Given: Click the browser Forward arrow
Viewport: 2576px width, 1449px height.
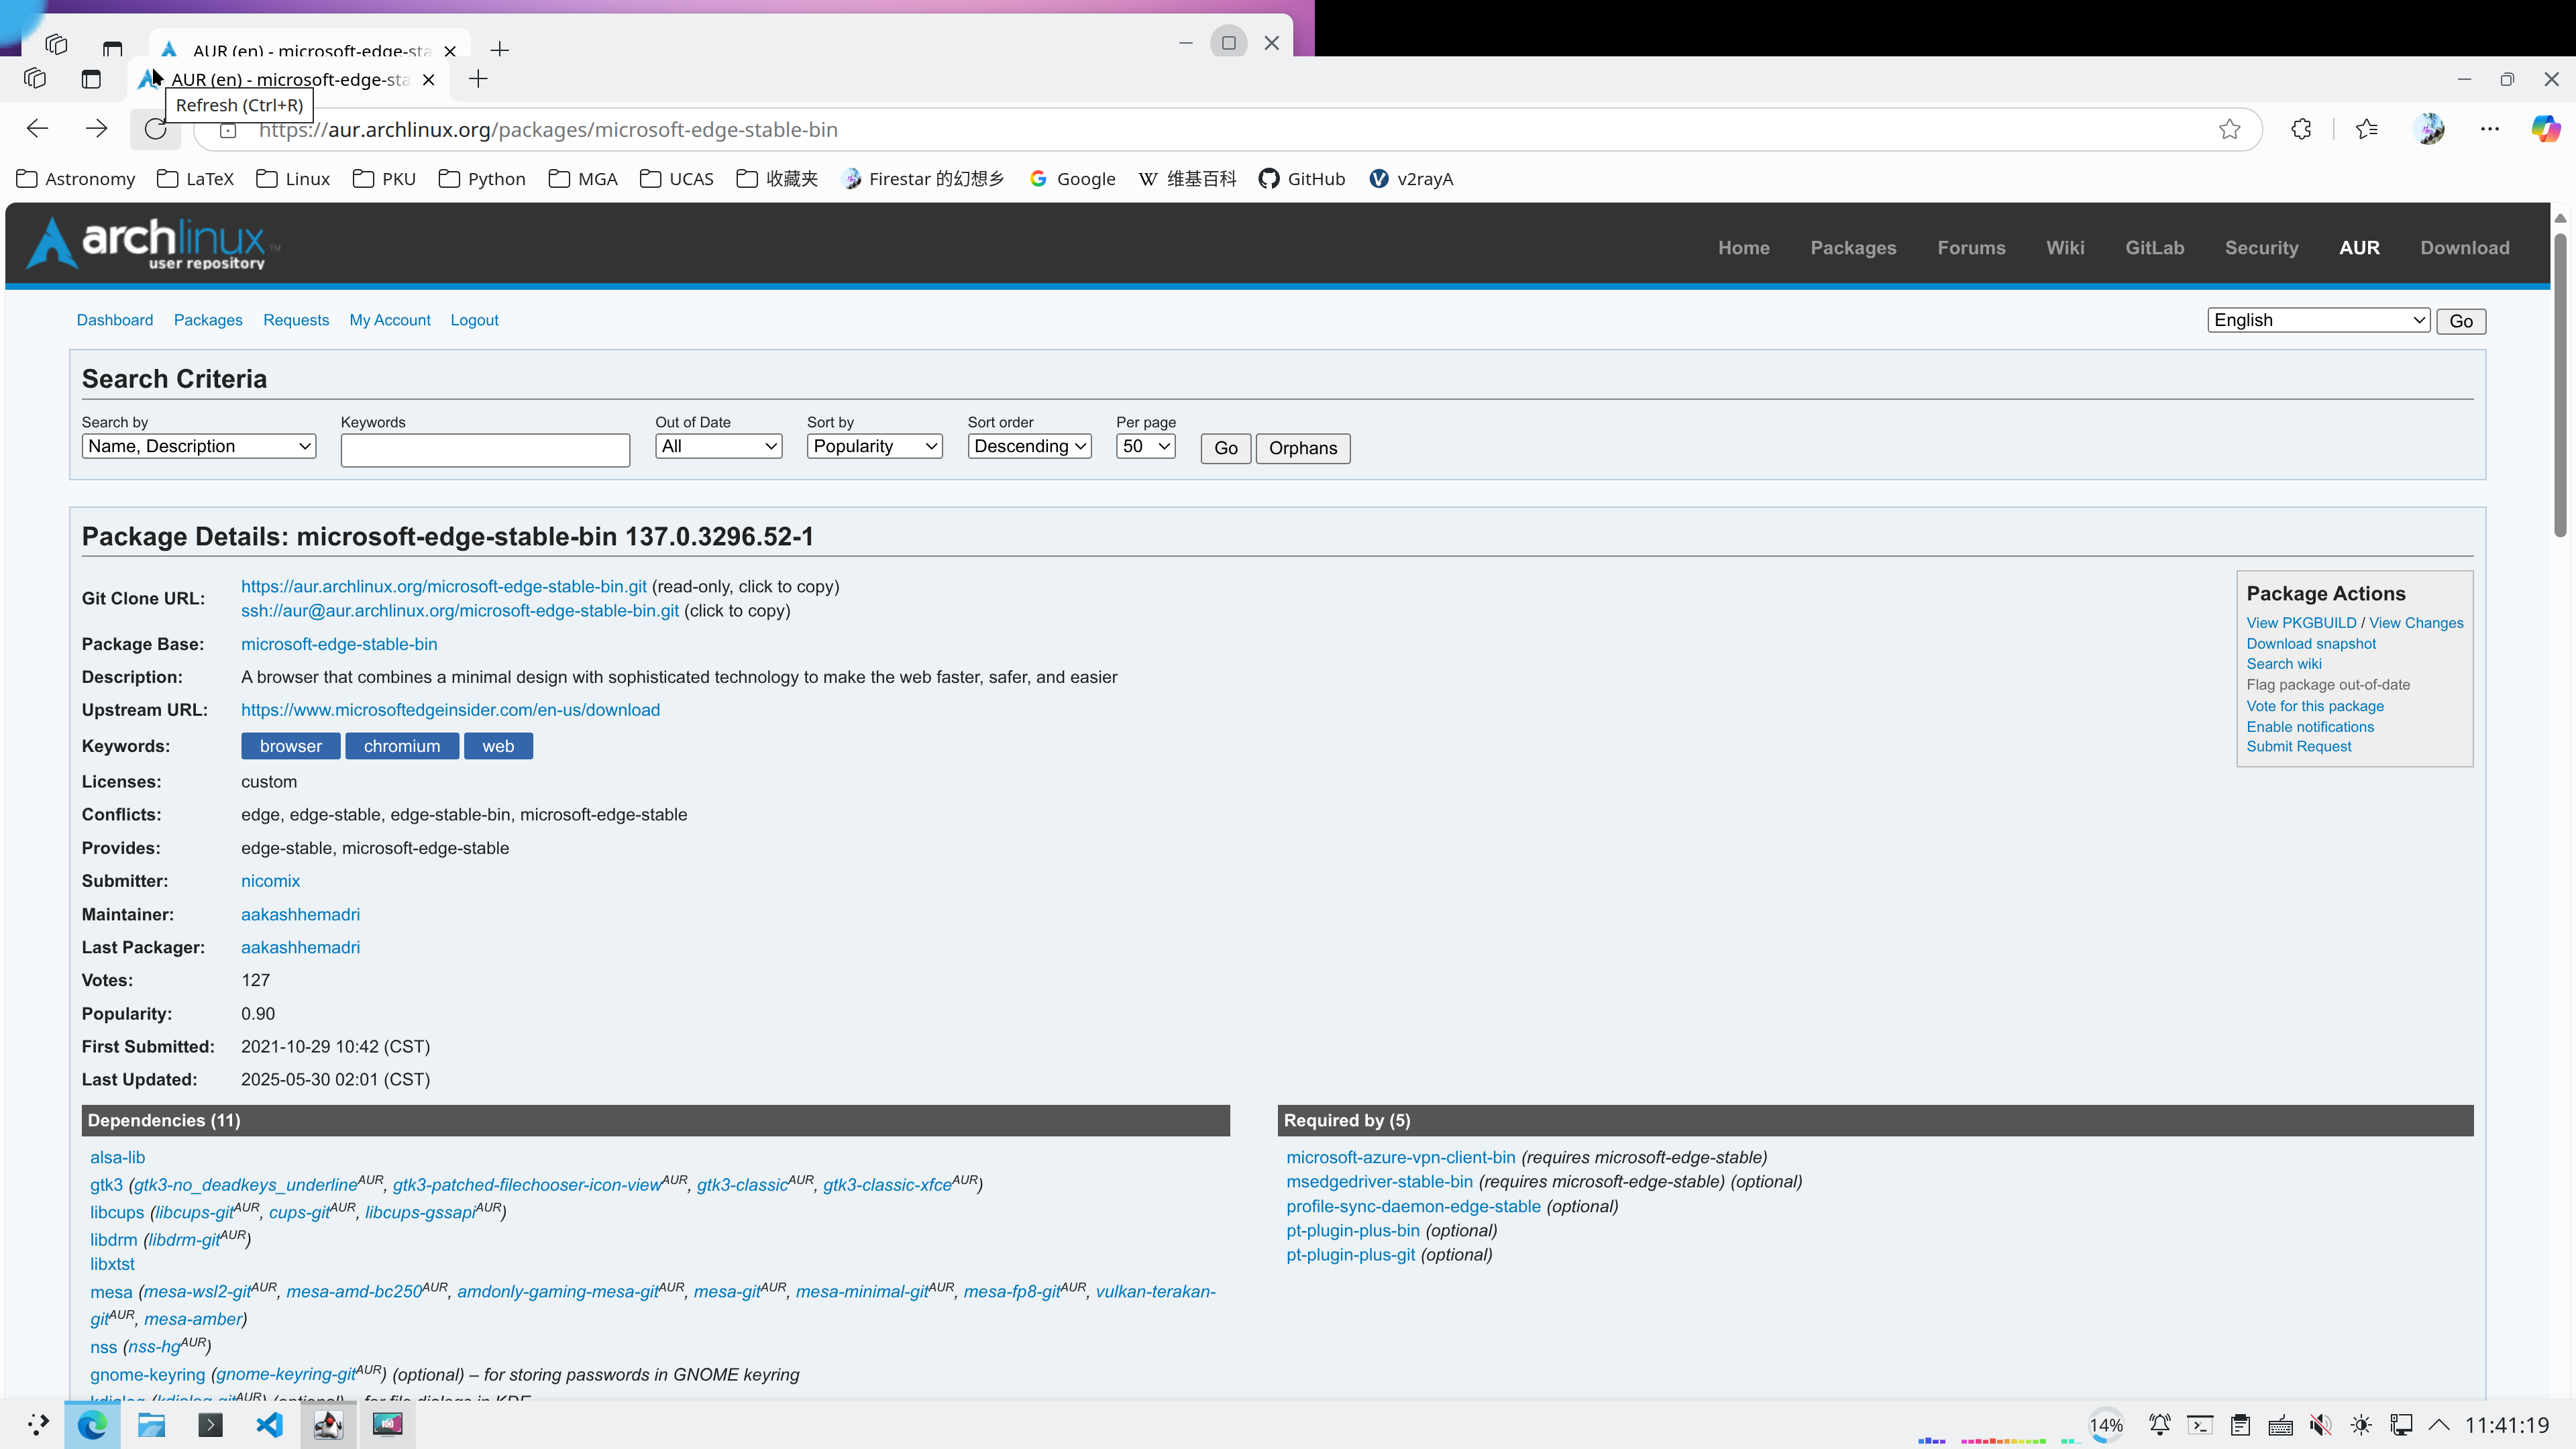Looking at the screenshot, I should click(x=96, y=129).
